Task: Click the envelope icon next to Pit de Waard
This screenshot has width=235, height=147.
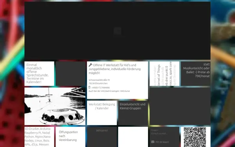Action: click(x=153, y=142)
